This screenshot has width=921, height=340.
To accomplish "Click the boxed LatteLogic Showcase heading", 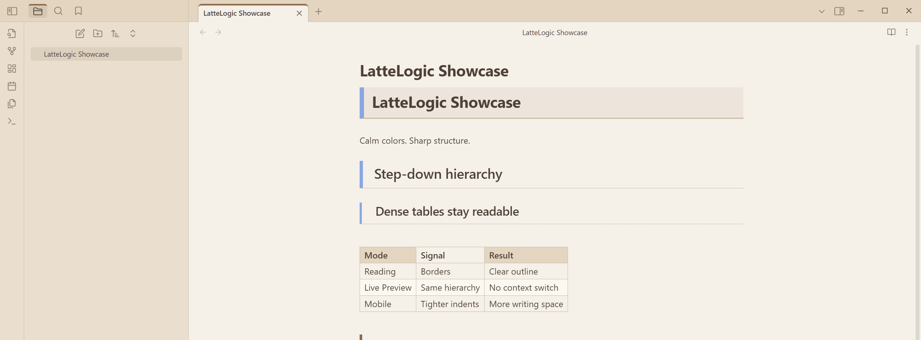I will pos(551,103).
